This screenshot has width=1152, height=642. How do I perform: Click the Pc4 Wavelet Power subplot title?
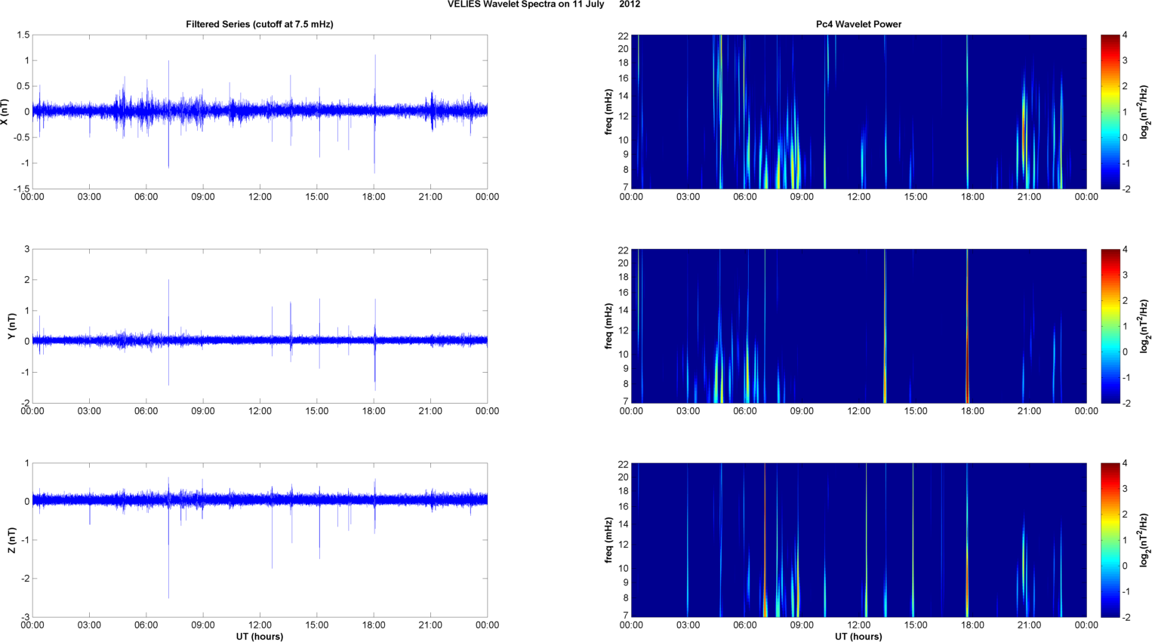coord(858,24)
